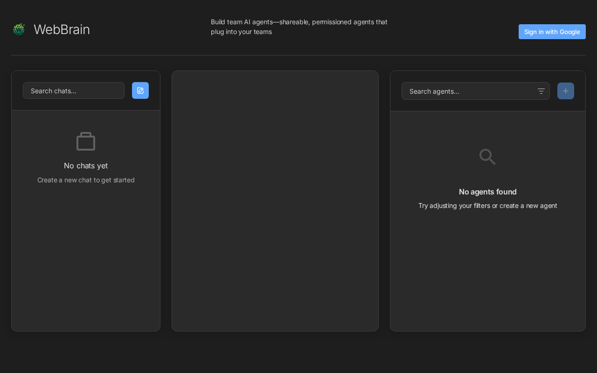The height and width of the screenshot is (373, 597).
Task: Click "Create a new chat to get started" text
Action: (x=86, y=180)
